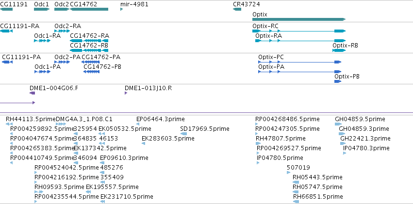This screenshot has width=413, height=204.
Task: Select the Optix-RB transcript glyph
Action: pos(339,50)
